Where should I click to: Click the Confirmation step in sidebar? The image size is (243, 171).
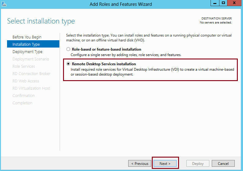24,95
